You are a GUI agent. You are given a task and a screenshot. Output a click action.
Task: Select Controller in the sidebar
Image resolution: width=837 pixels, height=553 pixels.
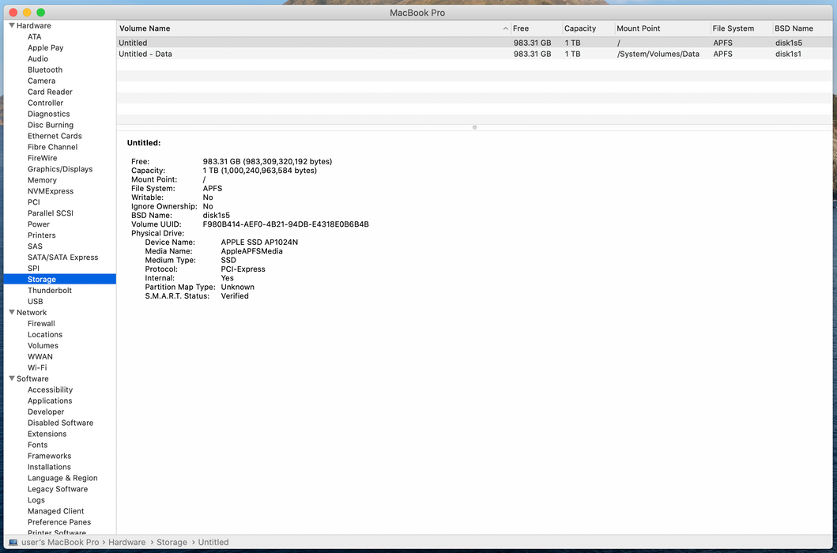tap(45, 103)
